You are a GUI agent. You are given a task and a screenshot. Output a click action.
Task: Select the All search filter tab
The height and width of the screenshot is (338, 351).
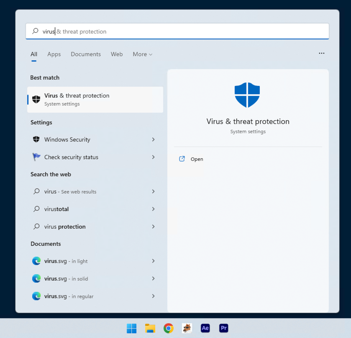[x=34, y=54]
